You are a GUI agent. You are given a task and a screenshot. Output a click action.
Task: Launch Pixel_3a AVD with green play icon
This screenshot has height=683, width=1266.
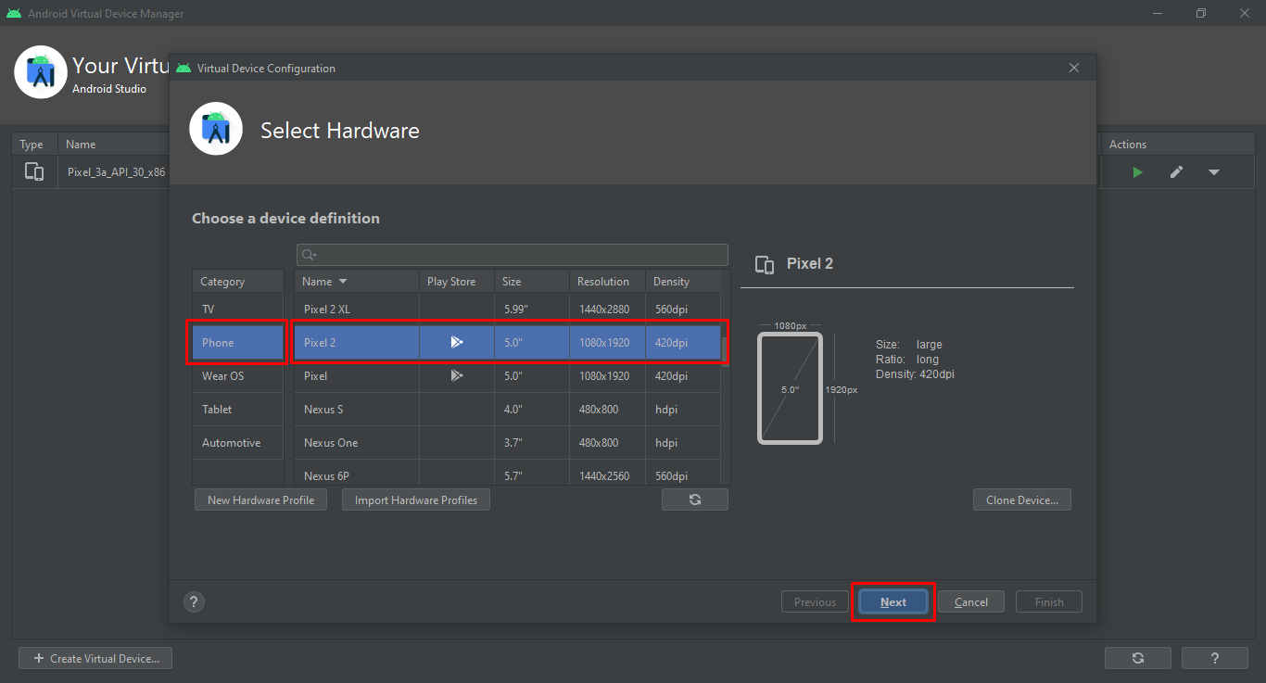click(x=1137, y=172)
